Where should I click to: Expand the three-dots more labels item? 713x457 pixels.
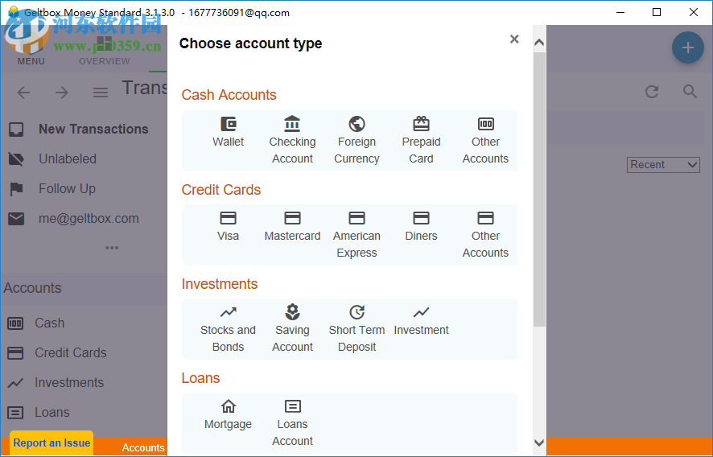pos(112,248)
